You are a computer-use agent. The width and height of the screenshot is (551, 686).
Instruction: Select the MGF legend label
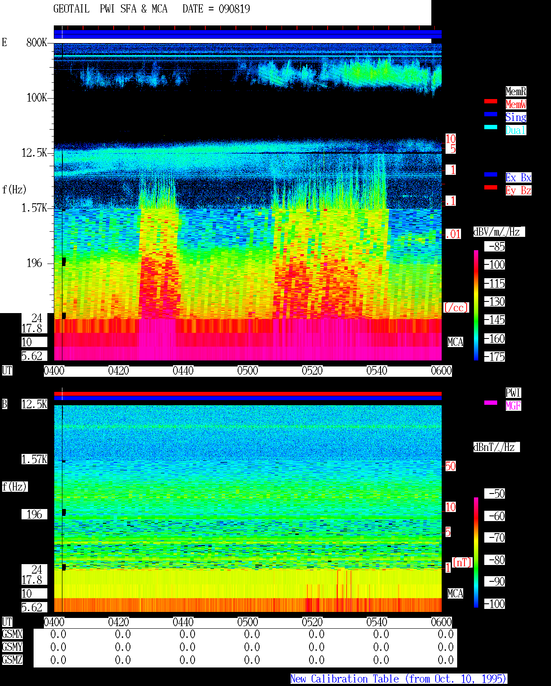click(513, 406)
